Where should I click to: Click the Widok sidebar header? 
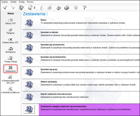pos(11,14)
